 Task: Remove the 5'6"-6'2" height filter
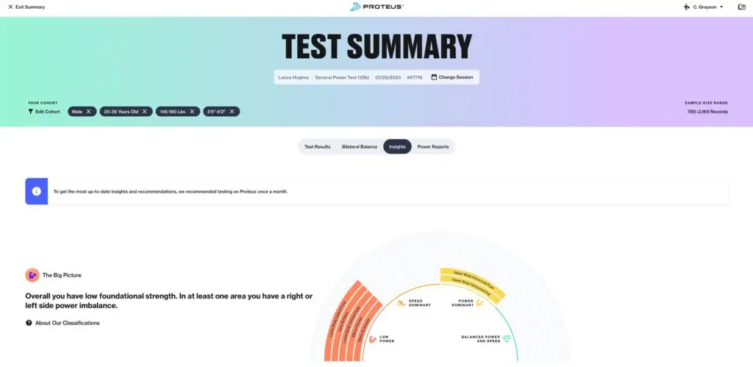point(232,112)
